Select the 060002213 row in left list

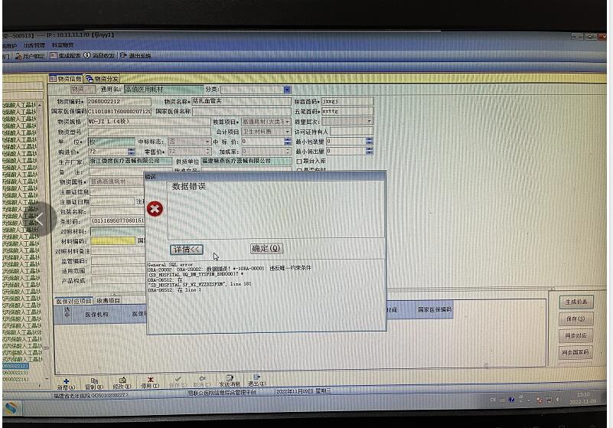pos(15,373)
